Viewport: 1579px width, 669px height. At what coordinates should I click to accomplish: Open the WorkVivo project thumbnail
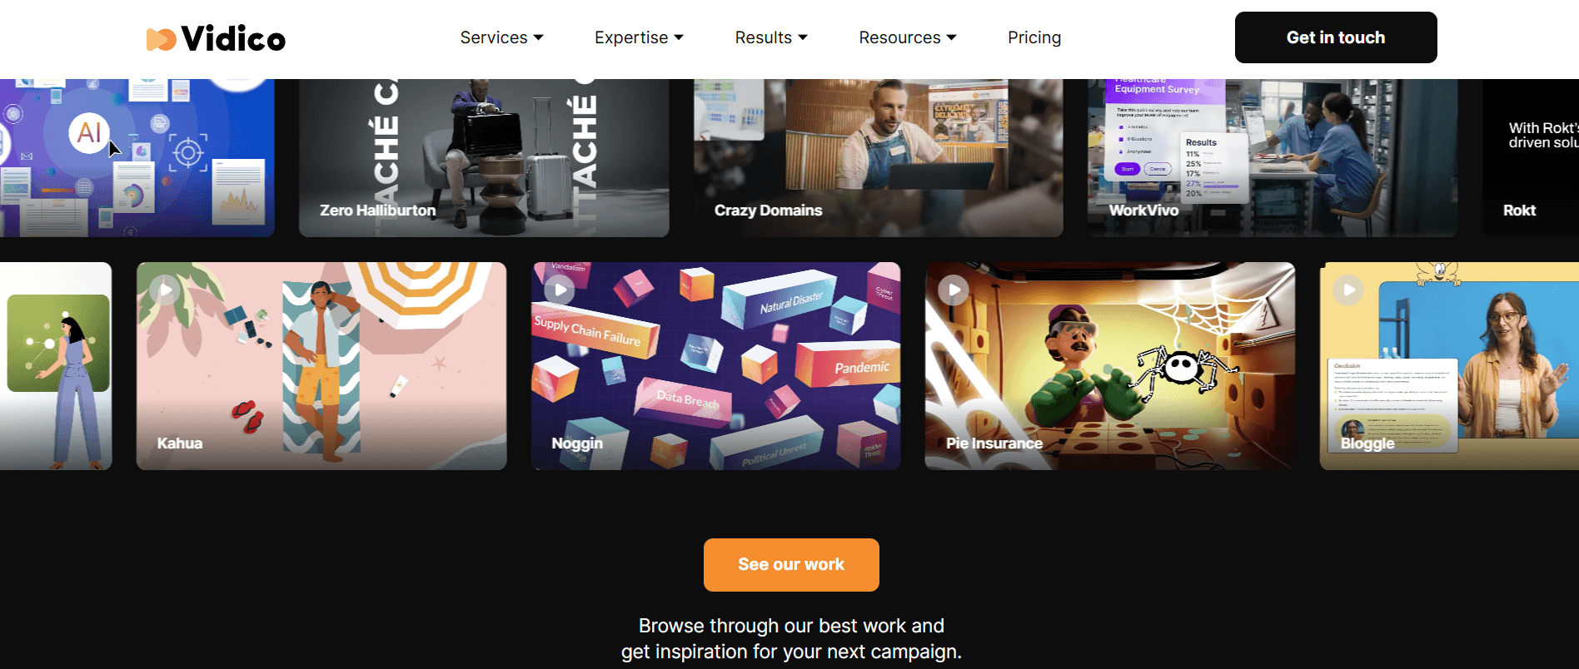[1273, 158]
